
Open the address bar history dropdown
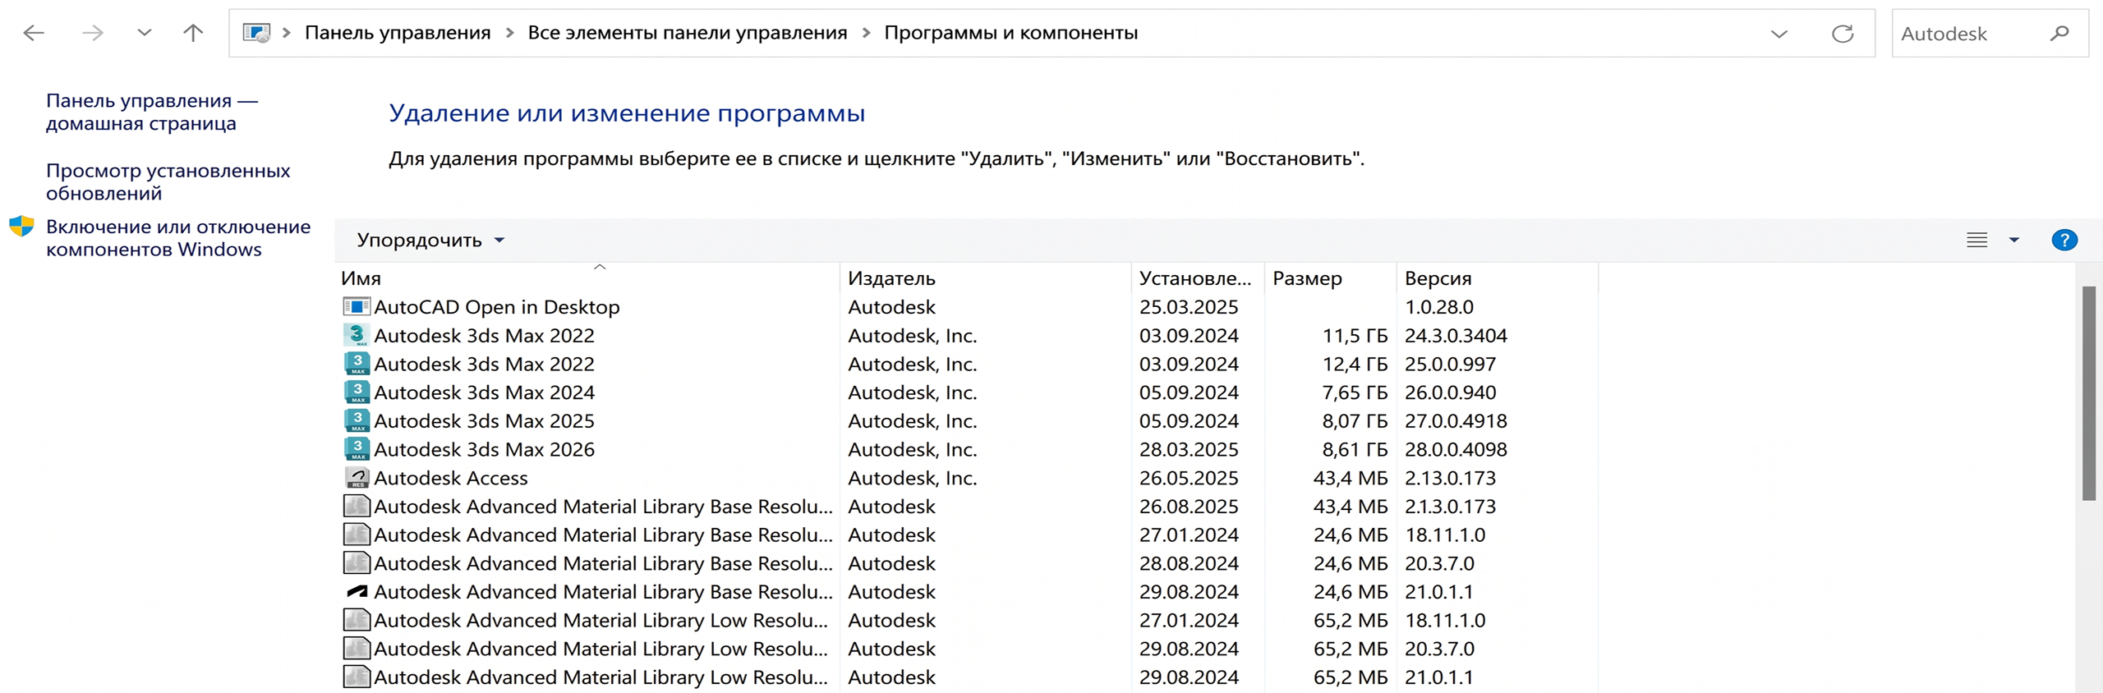(x=1779, y=34)
